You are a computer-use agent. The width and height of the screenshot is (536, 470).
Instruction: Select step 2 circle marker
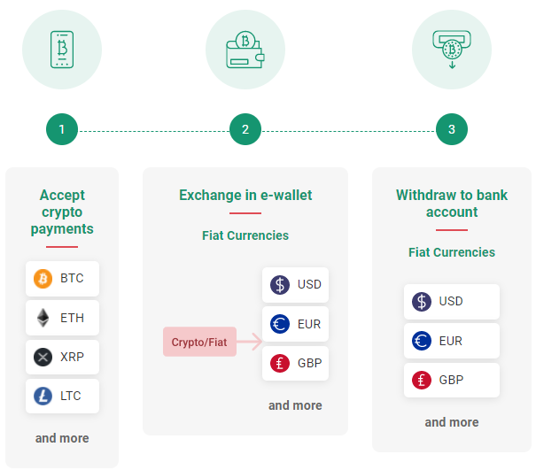pyautogui.click(x=245, y=129)
